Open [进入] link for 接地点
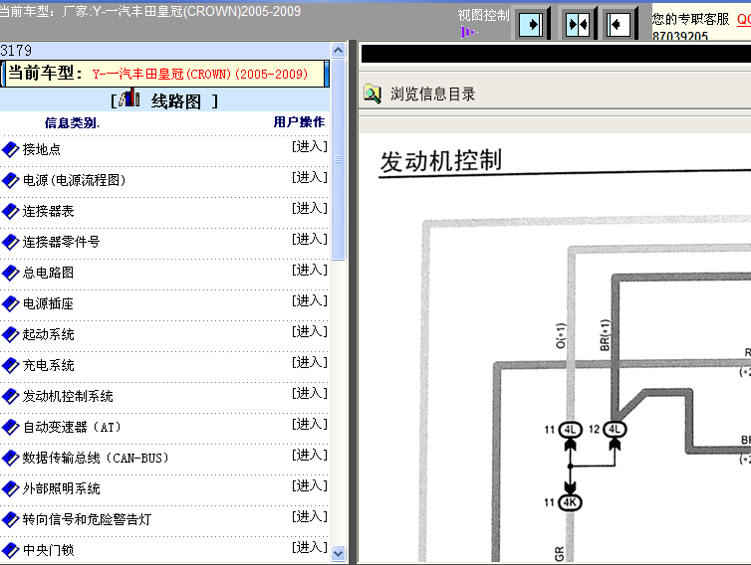Viewport: 751px width, 565px height. click(x=310, y=147)
